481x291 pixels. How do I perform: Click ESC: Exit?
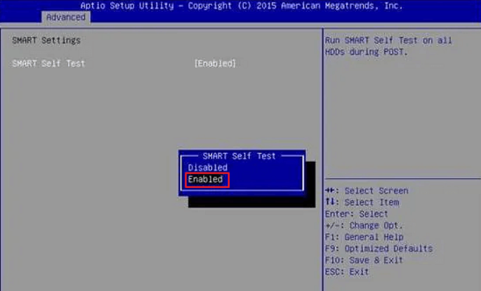tap(347, 271)
